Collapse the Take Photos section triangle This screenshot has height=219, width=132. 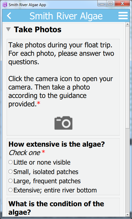pyautogui.click(x=8, y=29)
